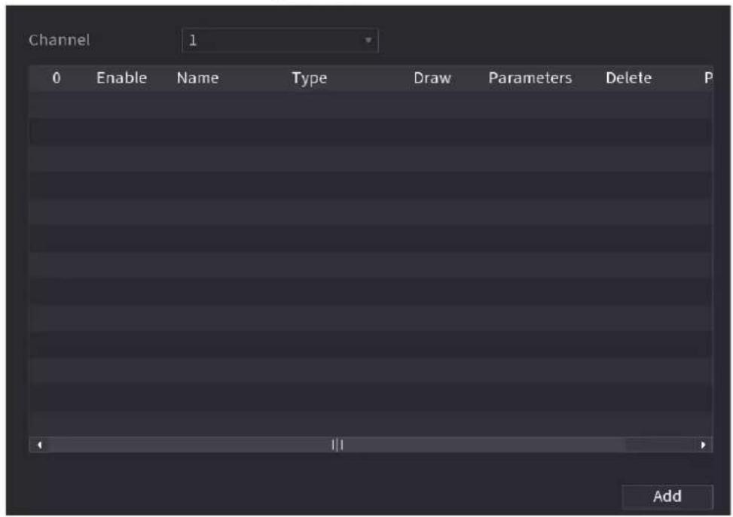Click the right arrow of horizontal scrollbar
Viewport: 733px width, 517px height.
(x=703, y=445)
